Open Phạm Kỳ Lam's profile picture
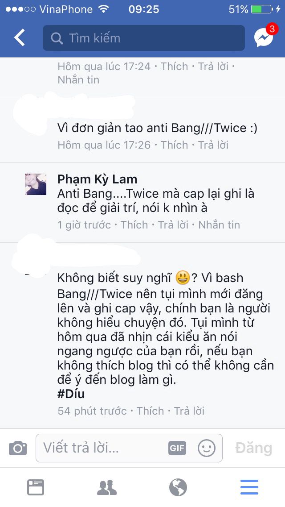 [36, 184]
